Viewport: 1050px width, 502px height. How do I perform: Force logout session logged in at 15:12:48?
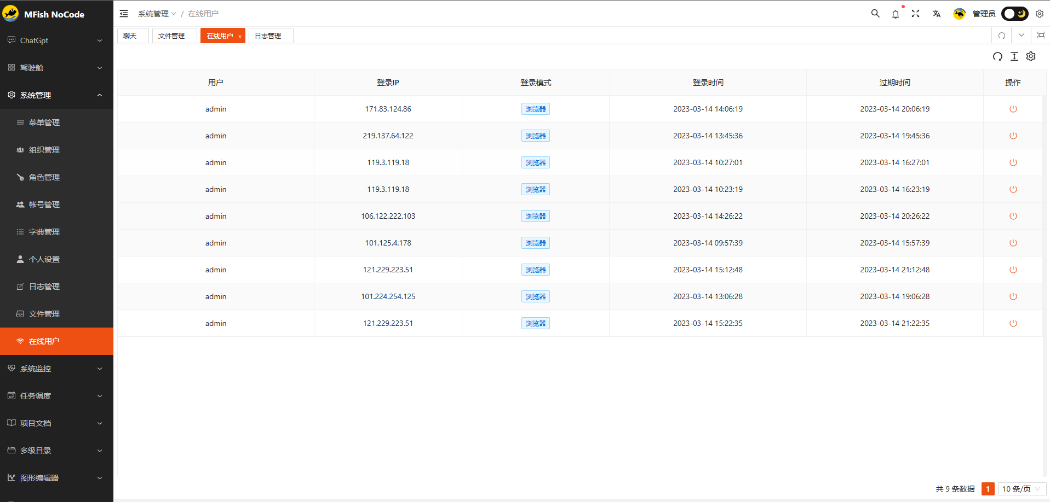(1013, 270)
